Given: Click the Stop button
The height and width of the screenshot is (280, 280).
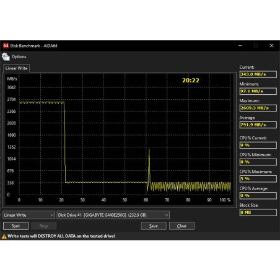Looking at the screenshot, I should tap(43, 226).
